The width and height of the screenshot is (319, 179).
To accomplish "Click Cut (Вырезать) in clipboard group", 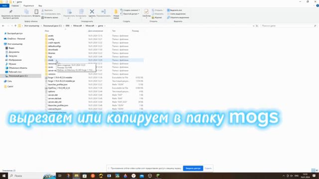I will (x=47, y=10).
